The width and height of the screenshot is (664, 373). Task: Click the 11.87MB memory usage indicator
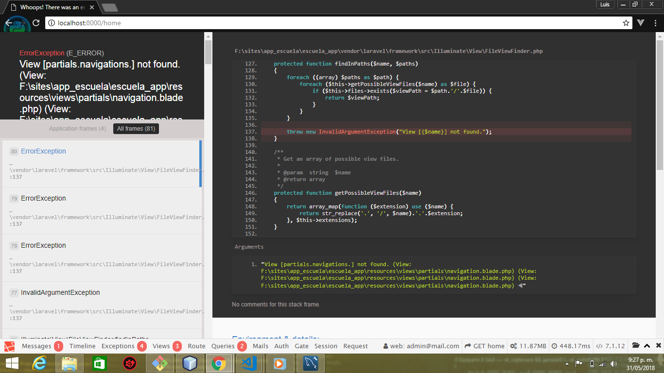click(528, 346)
